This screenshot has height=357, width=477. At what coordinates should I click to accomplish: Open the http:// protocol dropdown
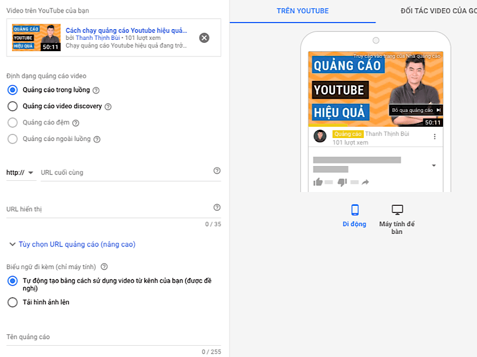pos(20,173)
